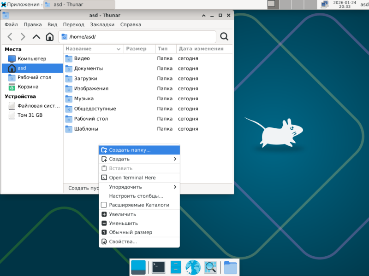Launch the terminal from the dock
This screenshot has width=369, height=276.
click(158, 267)
